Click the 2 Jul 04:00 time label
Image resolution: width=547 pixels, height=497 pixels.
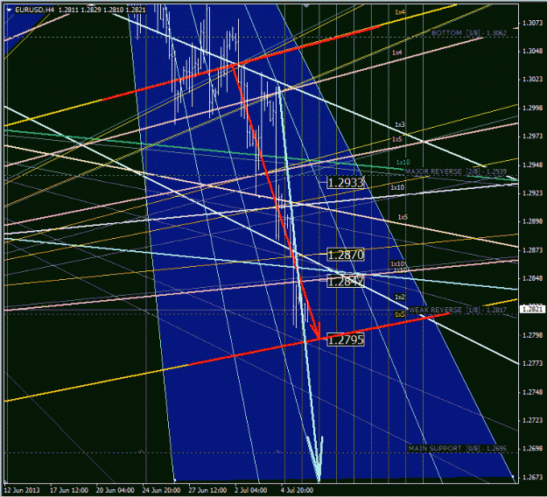(251, 490)
